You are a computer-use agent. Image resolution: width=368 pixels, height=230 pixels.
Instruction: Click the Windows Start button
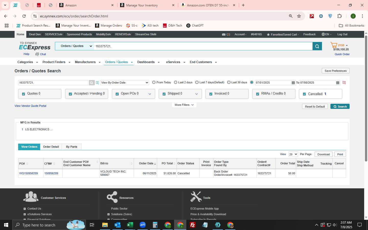(6, 225)
